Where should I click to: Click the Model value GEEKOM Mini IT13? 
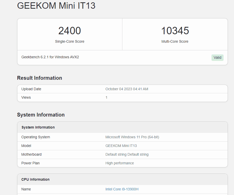[121, 146]
